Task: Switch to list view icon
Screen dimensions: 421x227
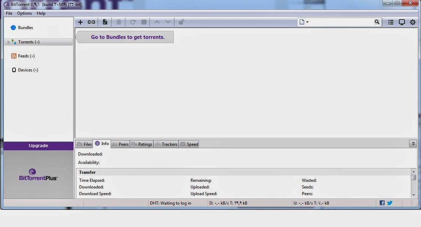Action: point(391,22)
